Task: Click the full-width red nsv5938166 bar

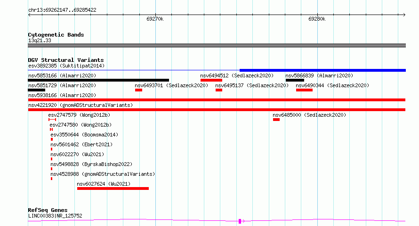Action: 217,100
